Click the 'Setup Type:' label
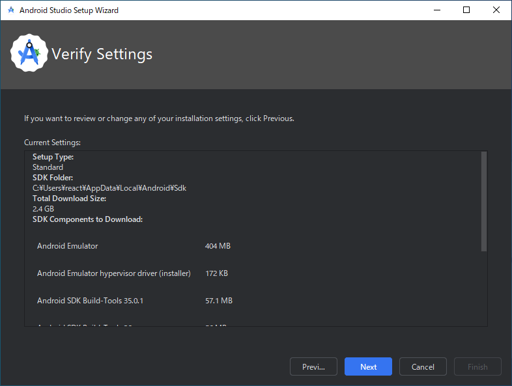 click(53, 157)
